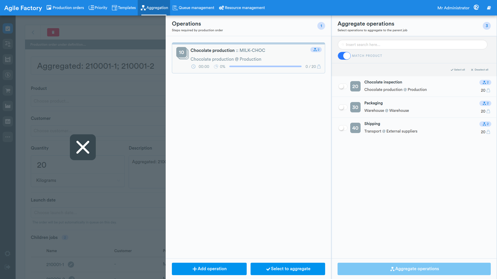Open the Kilograms unit dropdown

click(x=78, y=180)
